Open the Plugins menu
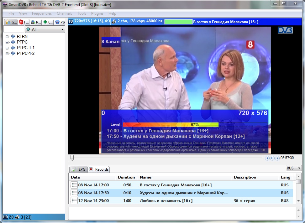 click(97, 13)
